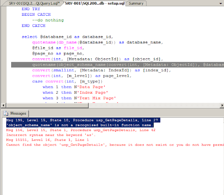Click the case convert(int, [m_type]) line
The image size is (224, 195).
pos(68,81)
